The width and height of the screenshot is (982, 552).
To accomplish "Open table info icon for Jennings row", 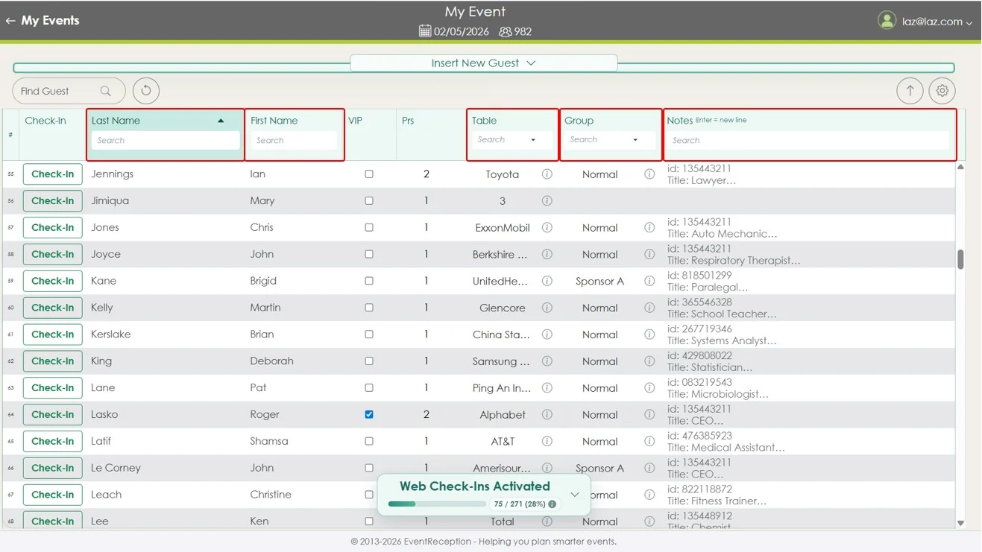I will click(547, 174).
